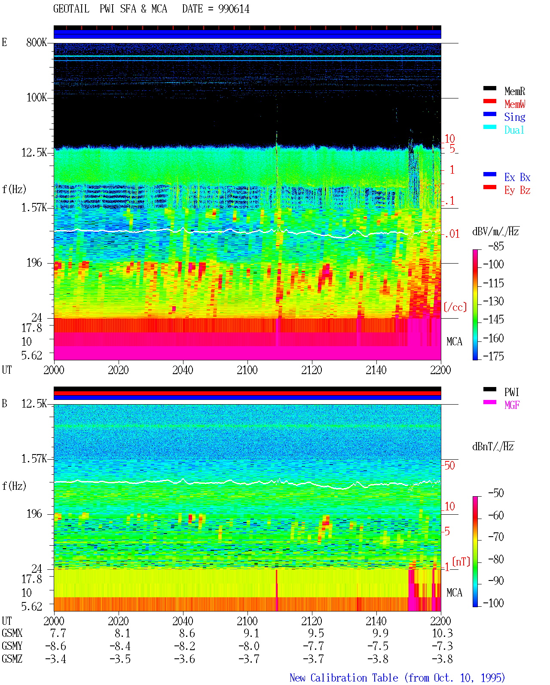Screen dimensions: 550x685
Task: Click the cyan Dual legend swatch
Action: point(490,127)
